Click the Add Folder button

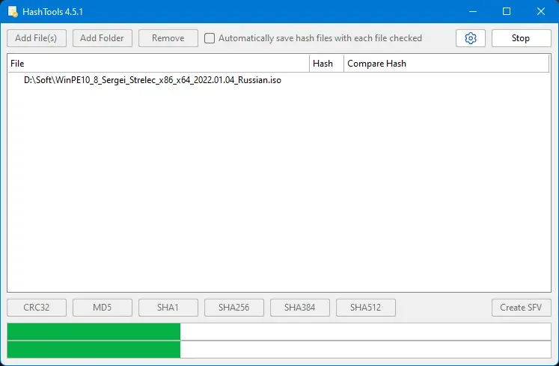[x=103, y=38]
